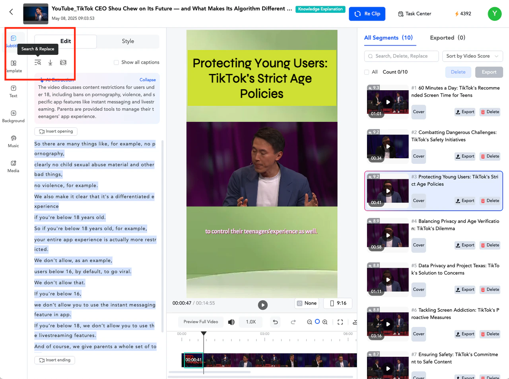The height and width of the screenshot is (379, 509).
Task: Open the 9:16 aspect ratio selector
Action: [x=338, y=303]
